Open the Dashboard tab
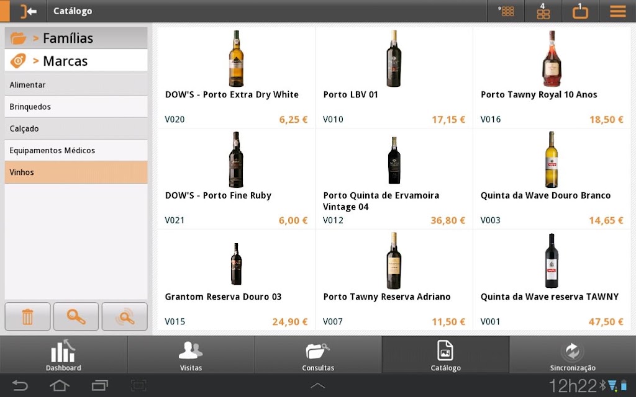The height and width of the screenshot is (397, 636). click(x=63, y=354)
